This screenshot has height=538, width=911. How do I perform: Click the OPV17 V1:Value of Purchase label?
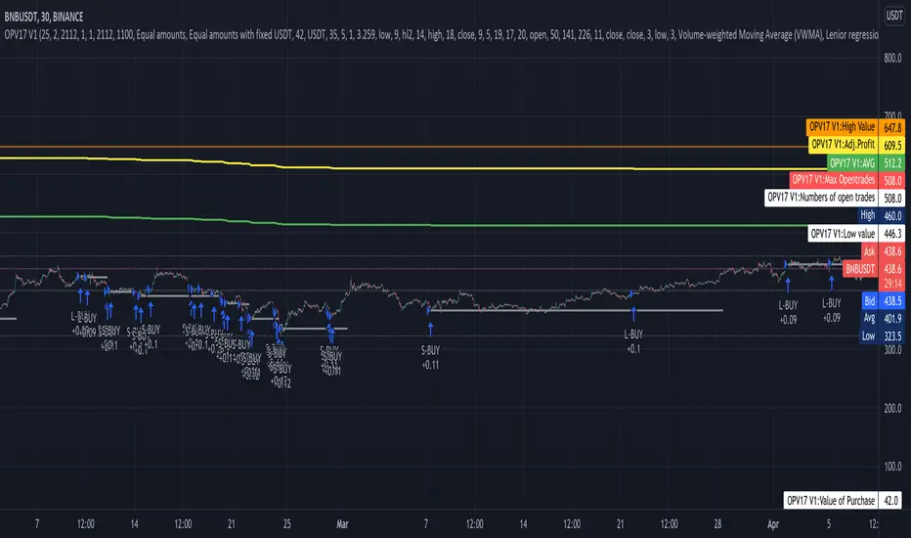point(844,501)
